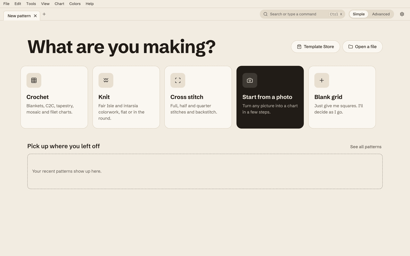
Task: Click the Open a file button
Action: click(x=362, y=47)
